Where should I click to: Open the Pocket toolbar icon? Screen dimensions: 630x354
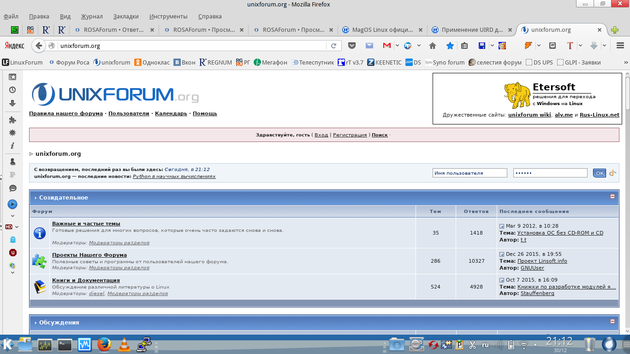(352, 46)
